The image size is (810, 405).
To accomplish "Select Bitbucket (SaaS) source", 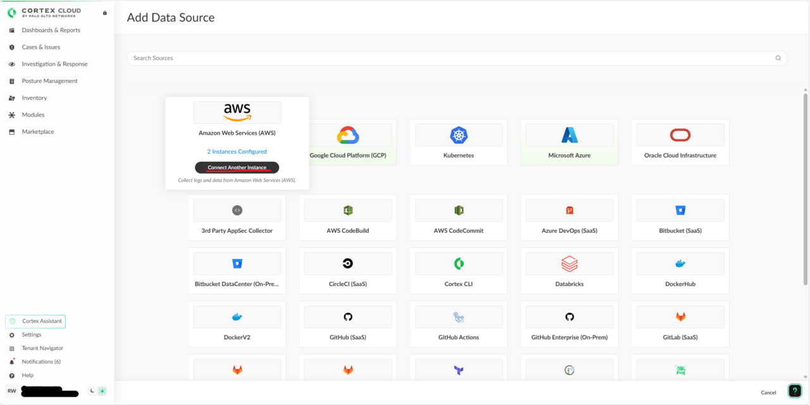I will 680,218.
